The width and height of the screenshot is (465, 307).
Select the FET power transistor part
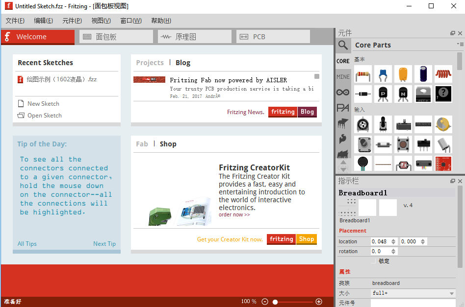pyautogui.click(x=423, y=94)
